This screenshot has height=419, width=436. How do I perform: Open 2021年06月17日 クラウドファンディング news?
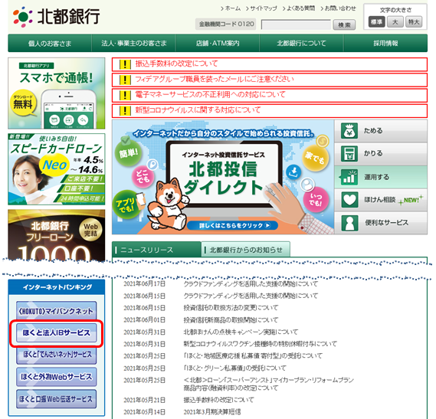point(251,284)
